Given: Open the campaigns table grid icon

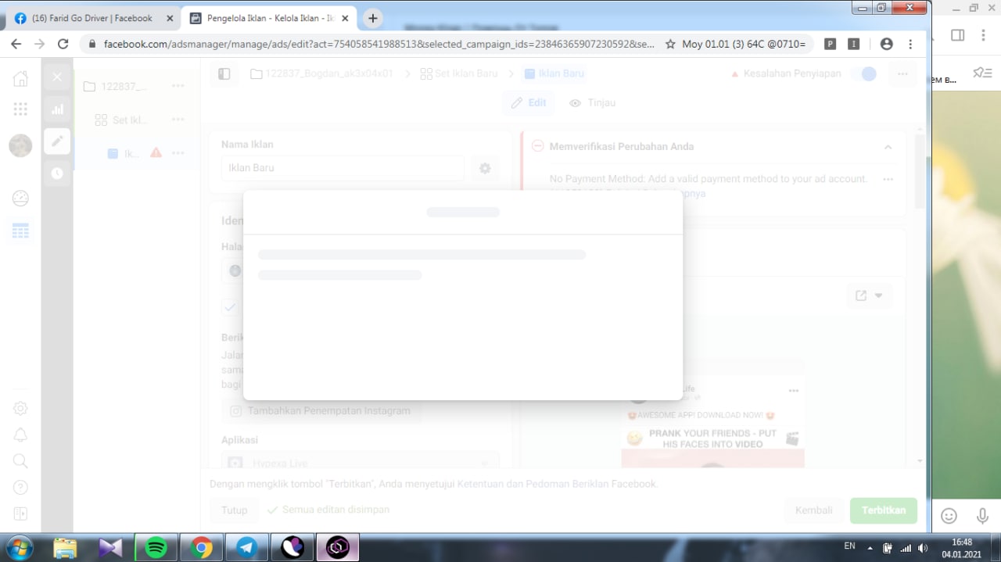Looking at the screenshot, I should [20, 231].
